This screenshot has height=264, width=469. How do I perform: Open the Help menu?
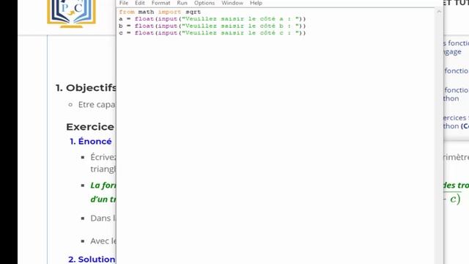tap(256, 3)
